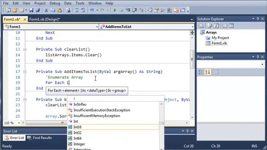
Task: Click View Code icon in Solution Explorer
Action: 225,26
